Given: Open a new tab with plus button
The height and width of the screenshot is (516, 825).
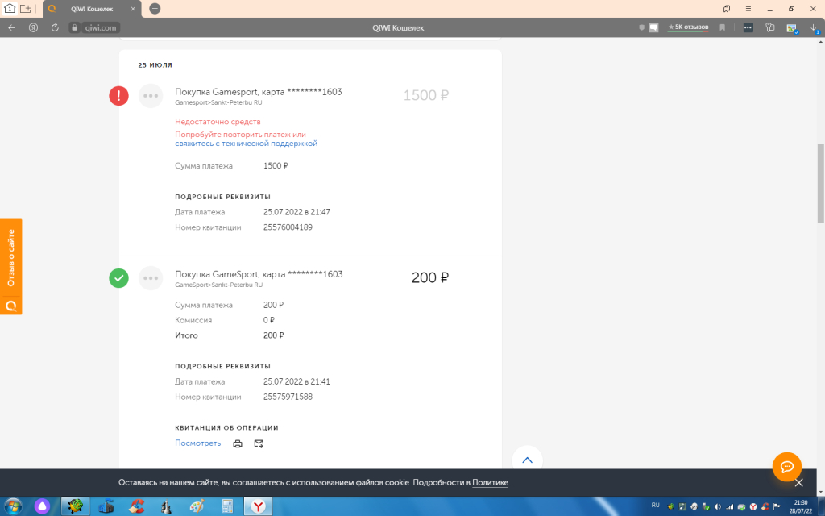Looking at the screenshot, I should pyautogui.click(x=155, y=8).
